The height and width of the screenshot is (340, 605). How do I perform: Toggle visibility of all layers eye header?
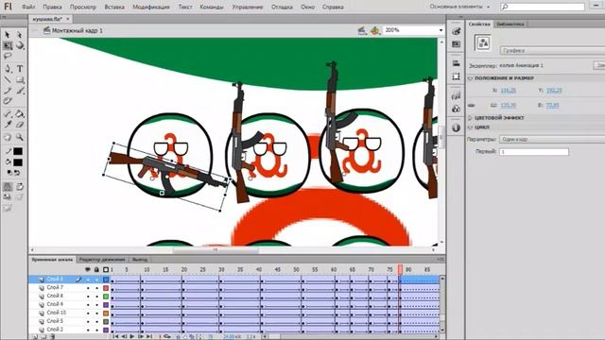click(x=88, y=269)
